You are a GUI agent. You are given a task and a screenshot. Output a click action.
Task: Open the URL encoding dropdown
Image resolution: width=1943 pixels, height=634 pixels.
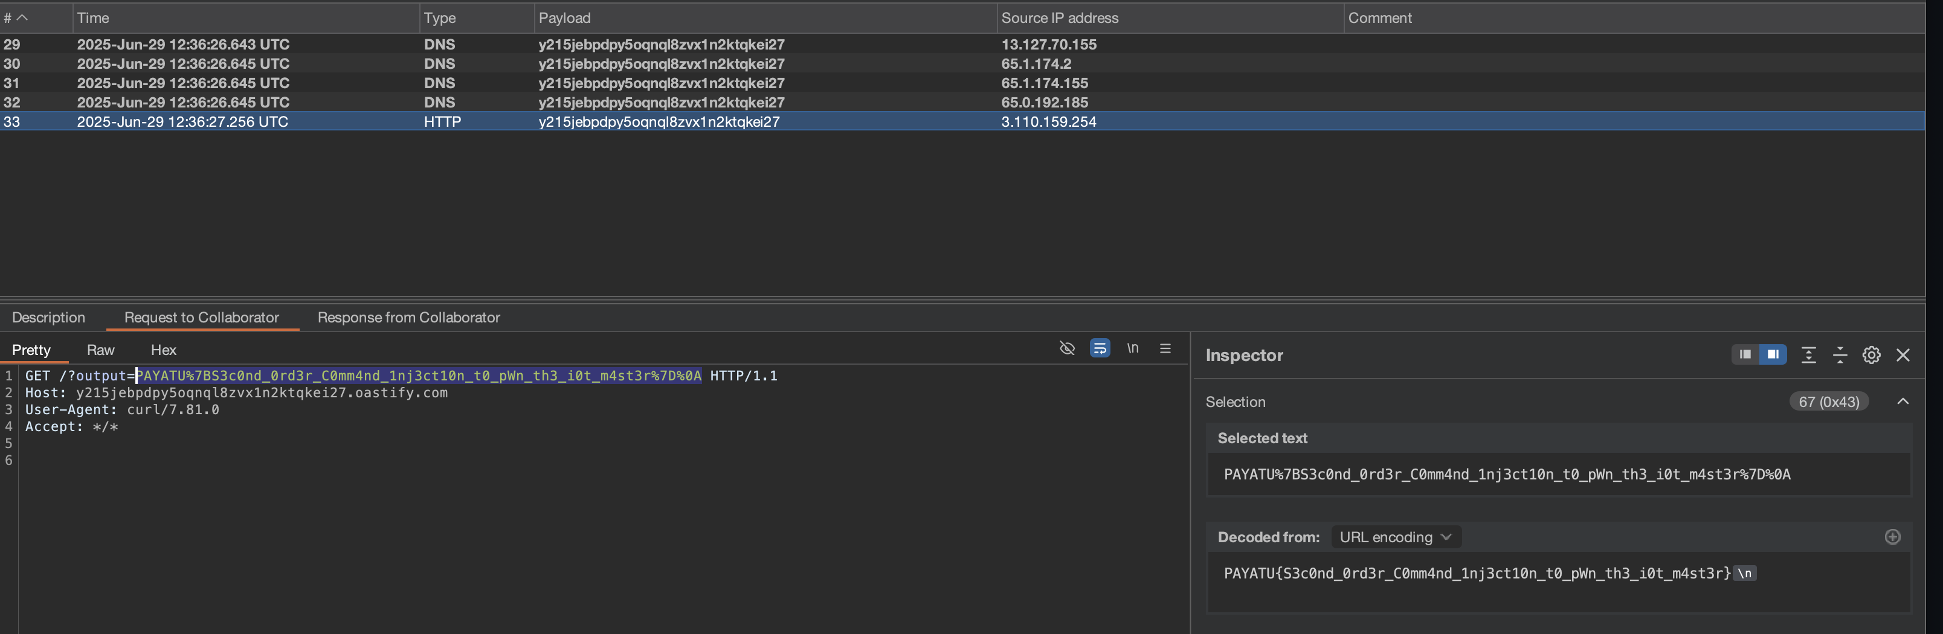[x=1396, y=537]
